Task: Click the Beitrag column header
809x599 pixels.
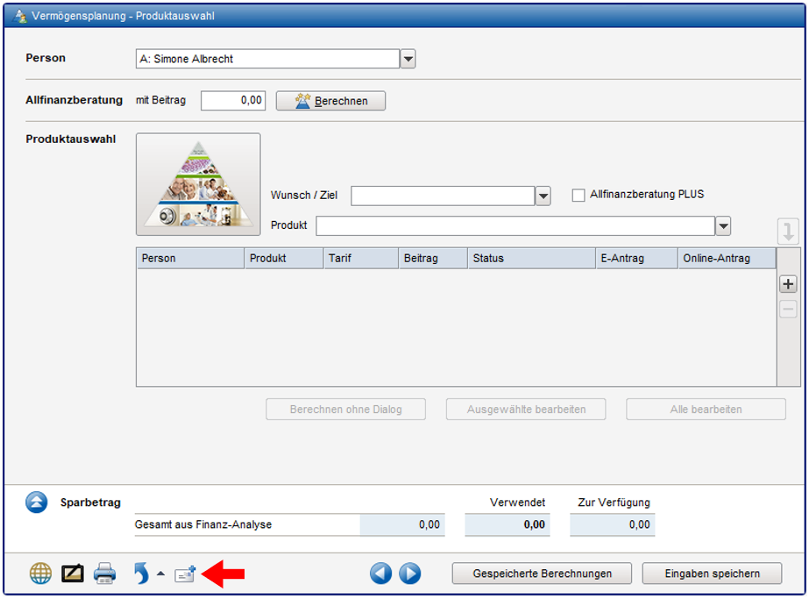Action: coord(431,259)
